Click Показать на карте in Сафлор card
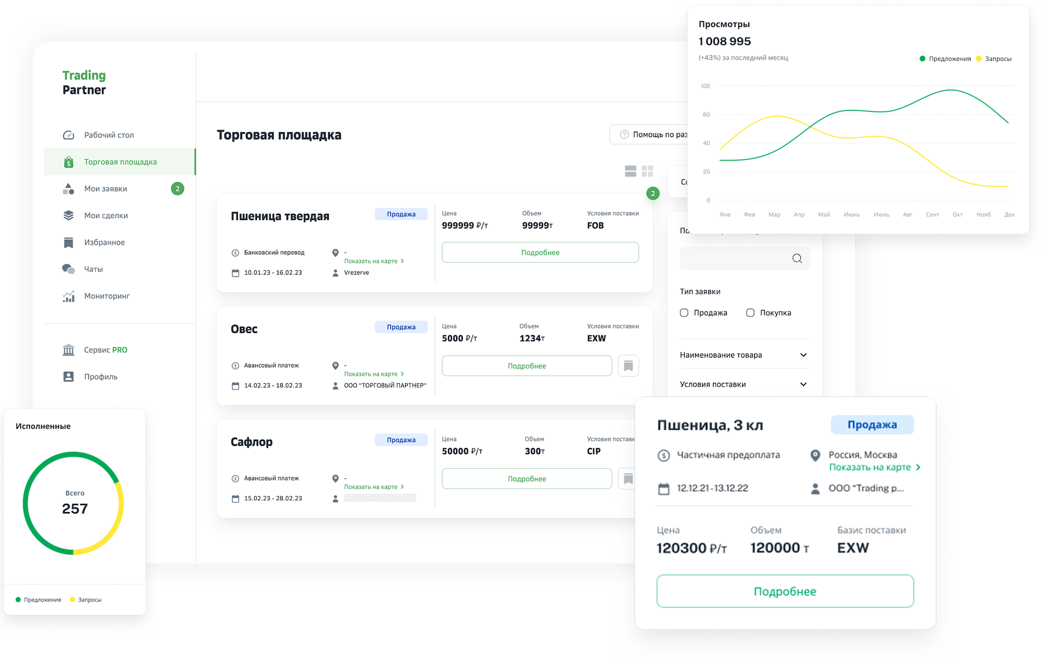Screen dimensions: 1043x663 pyautogui.click(x=374, y=487)
